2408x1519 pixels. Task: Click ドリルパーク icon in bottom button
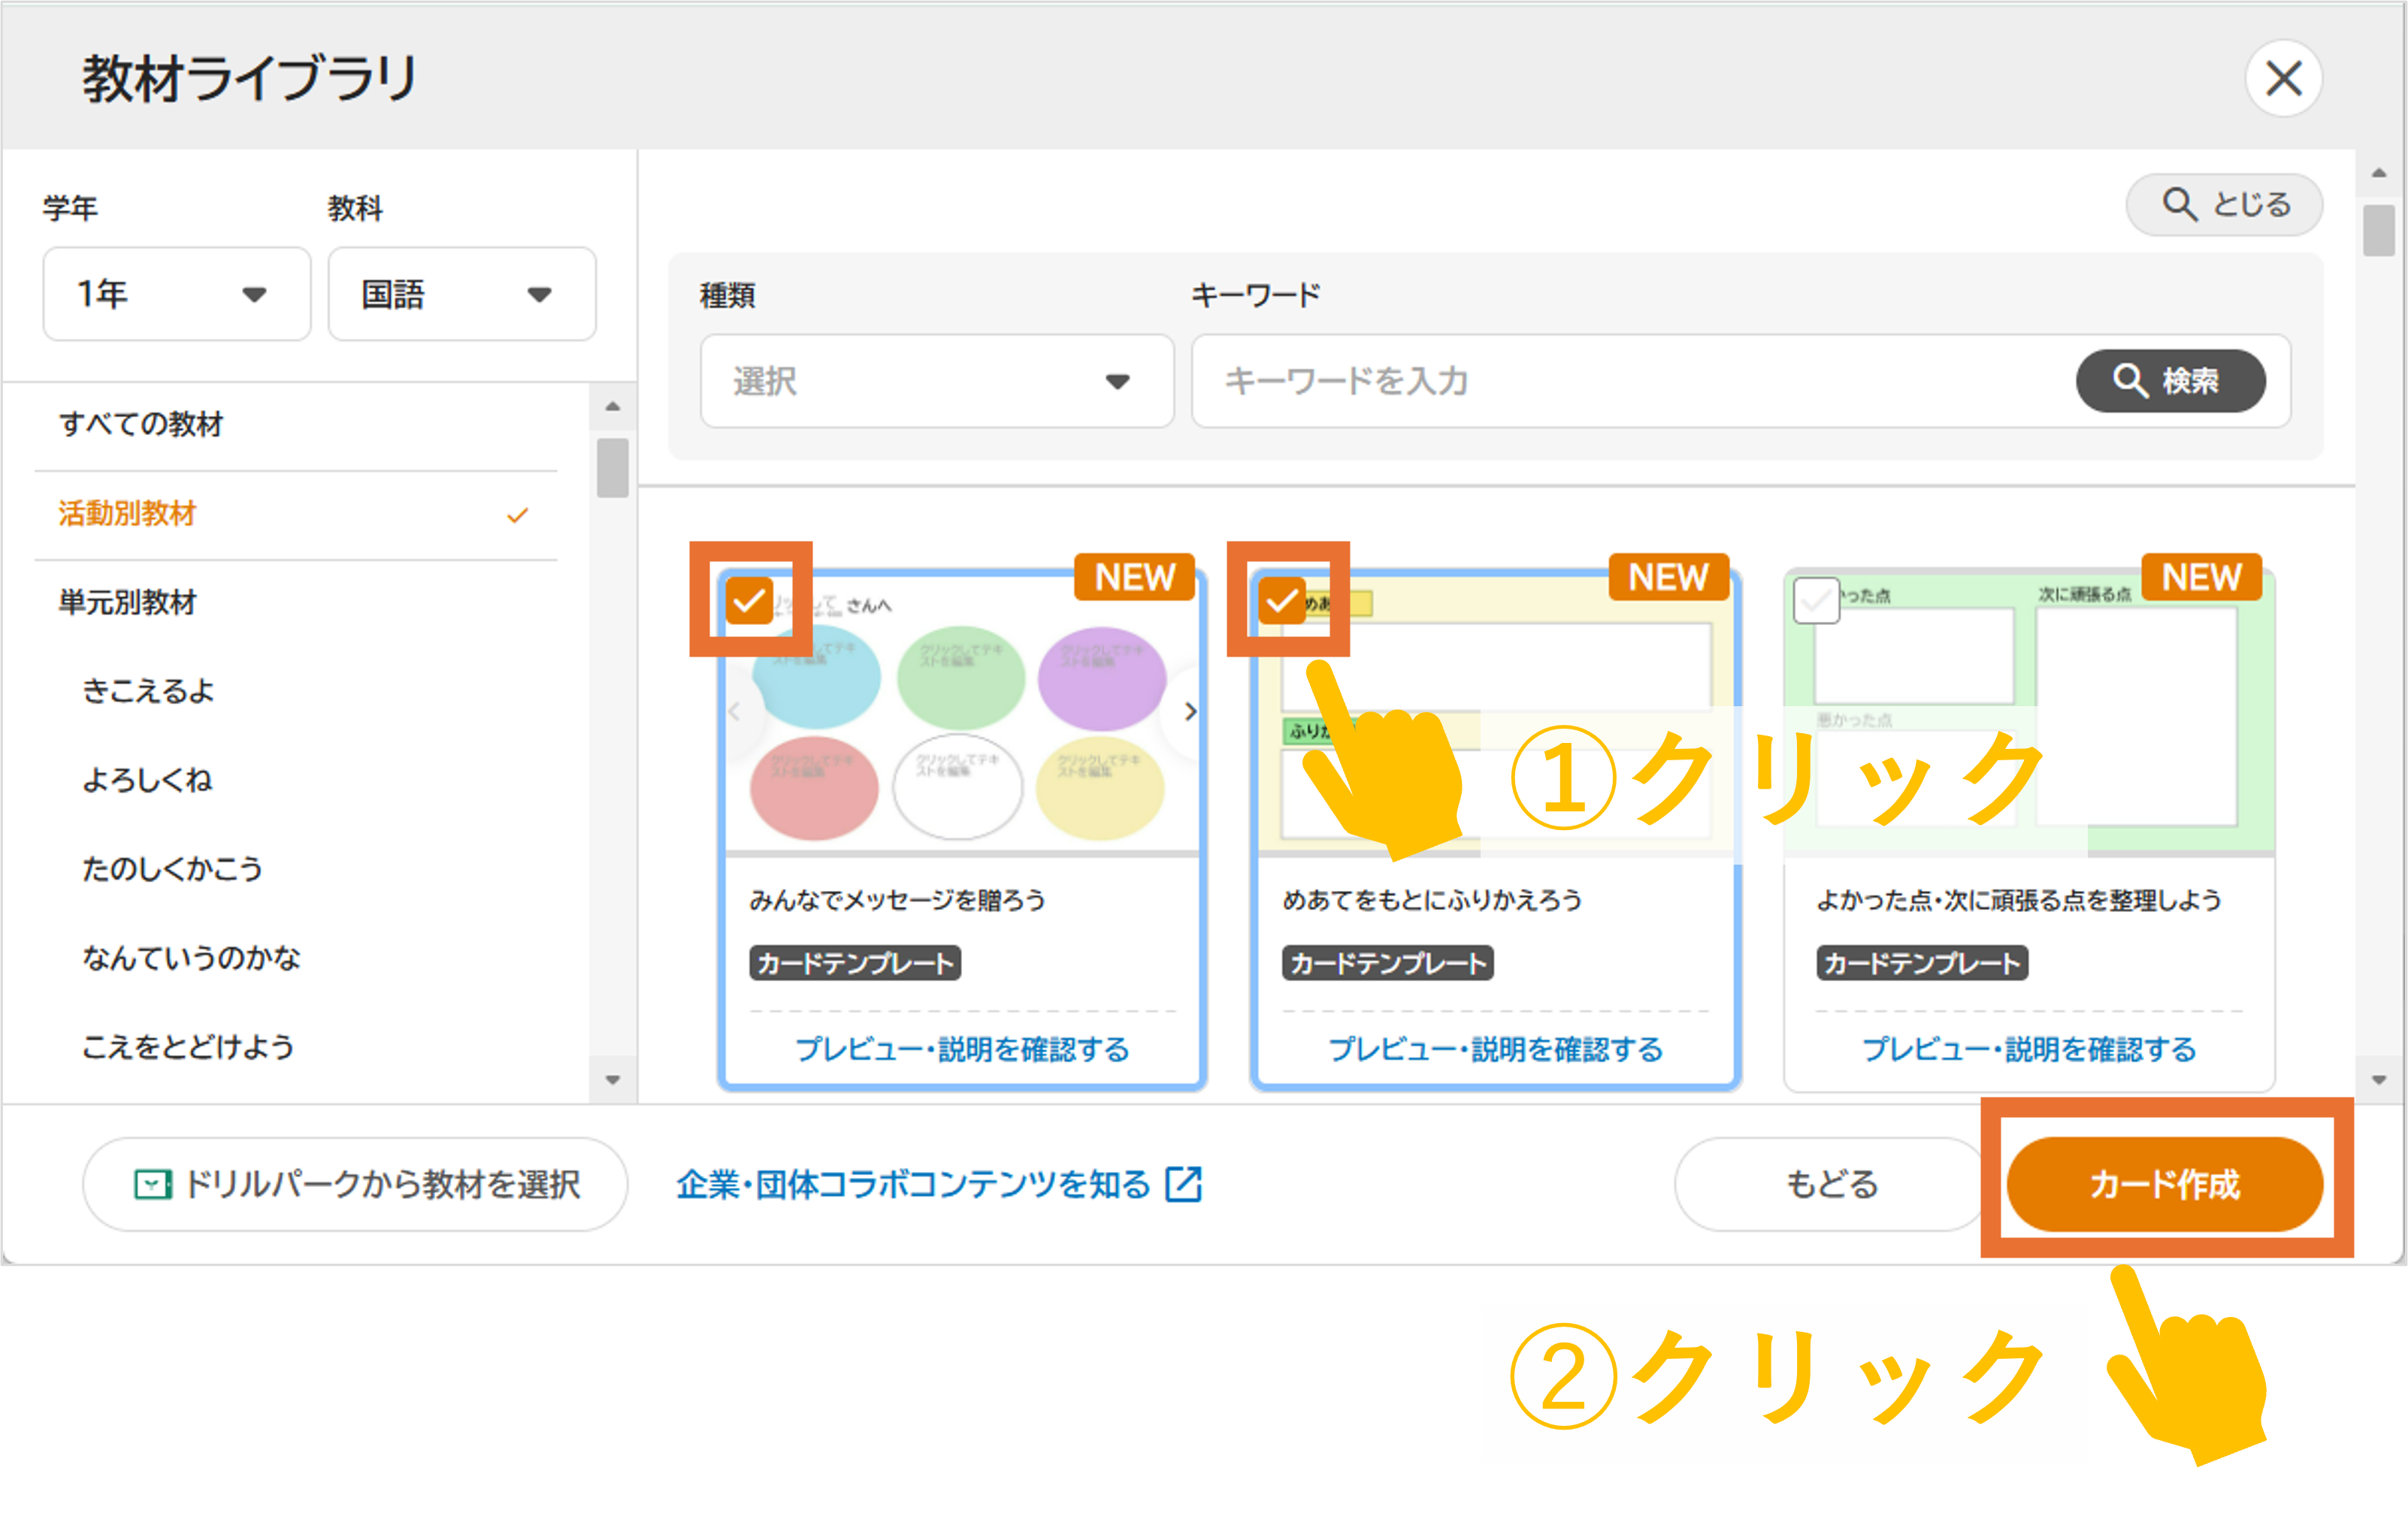click(x=152, y=1184)
